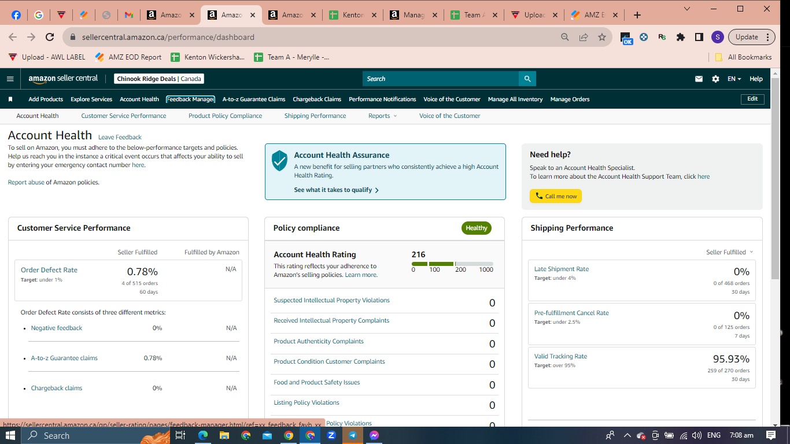Image resolution: width=790 pixels, height=444 pixels.
Task: Open Feedback Manager in the favorites bar
Action: pyautogui.click(x=190, y=99)
